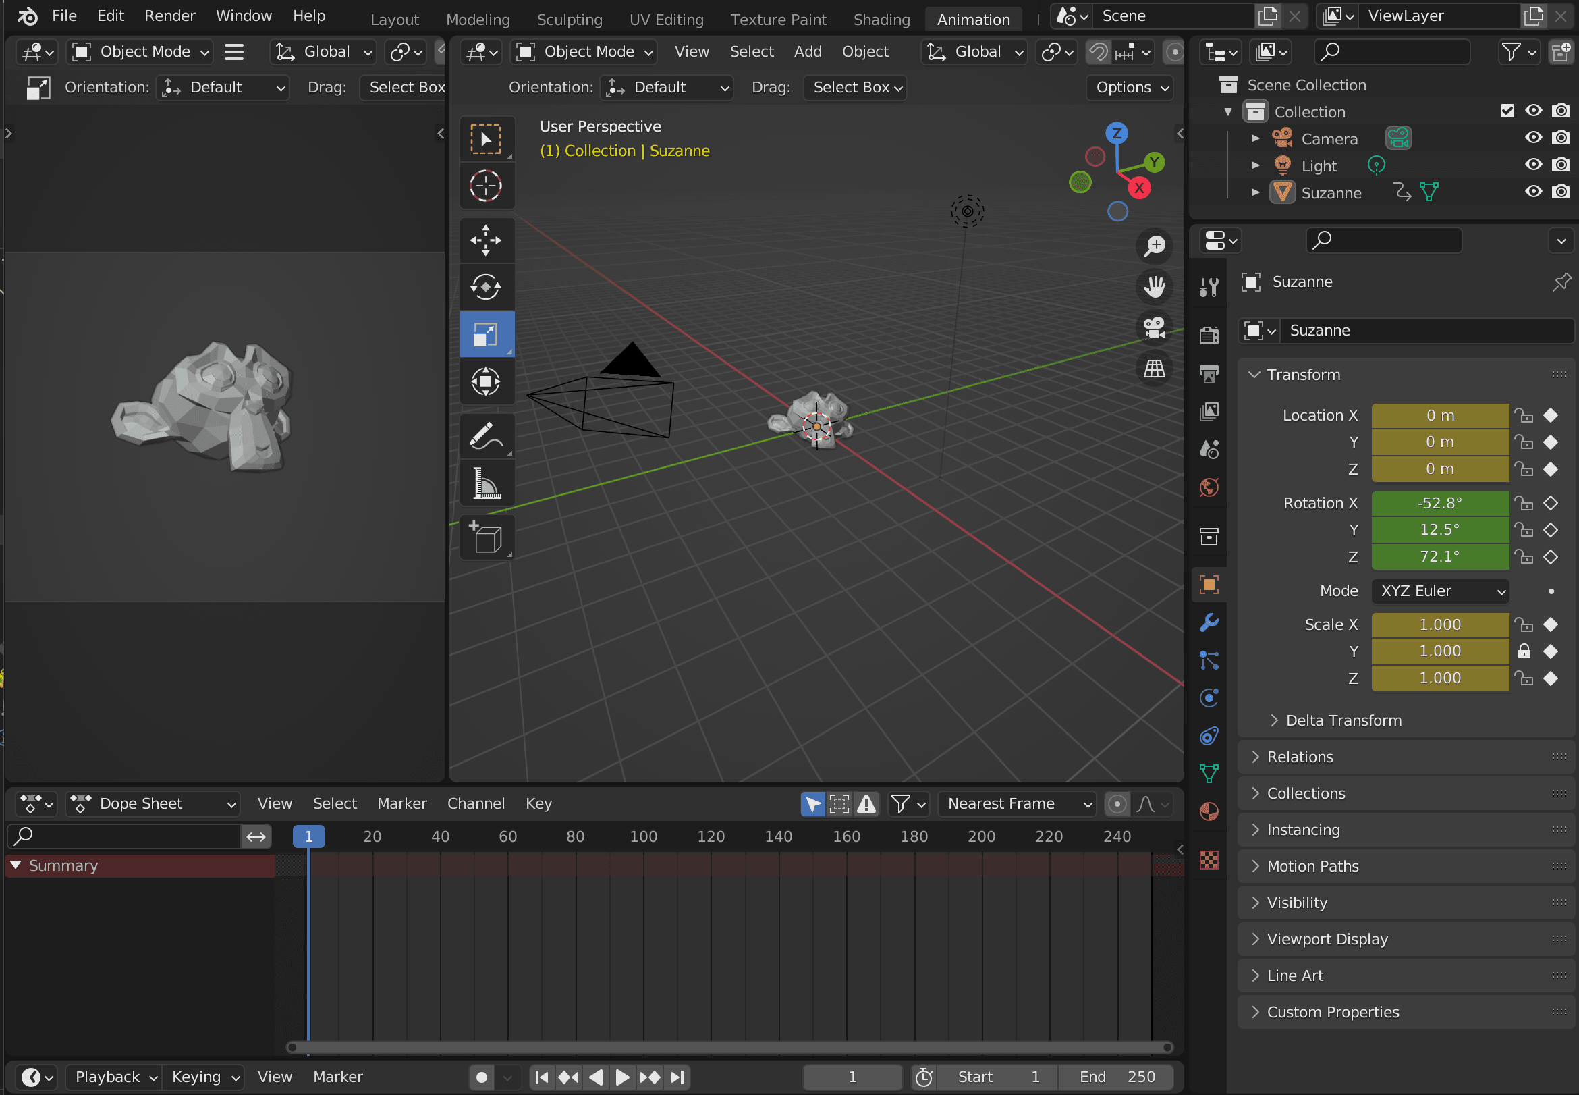This screenshot has height=1095, width=1579.
Task: Switch to the Shading workspace tab
Action: point(882,19)
